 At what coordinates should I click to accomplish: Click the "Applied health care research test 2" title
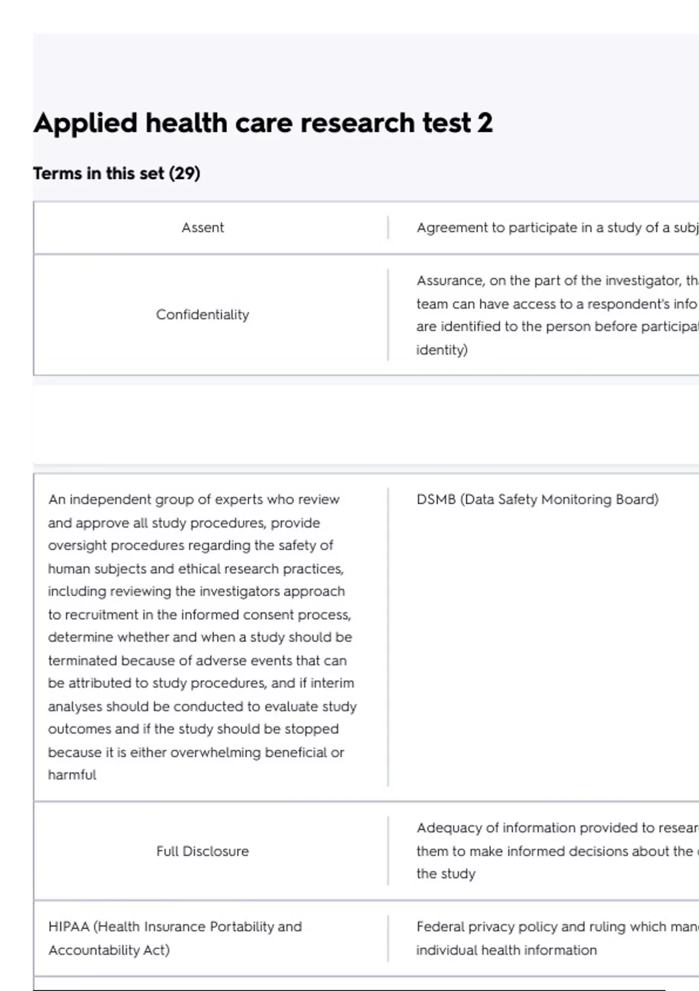[x=263, y=123]
